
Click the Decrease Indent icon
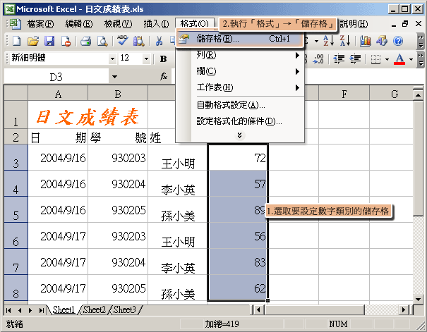[x=339, y=59]
